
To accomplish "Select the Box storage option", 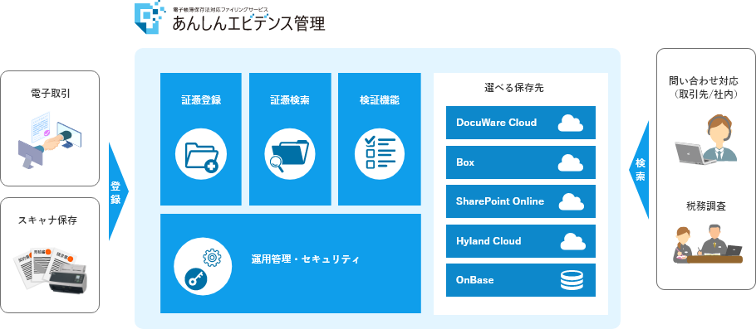I will [x=521, y=162].
